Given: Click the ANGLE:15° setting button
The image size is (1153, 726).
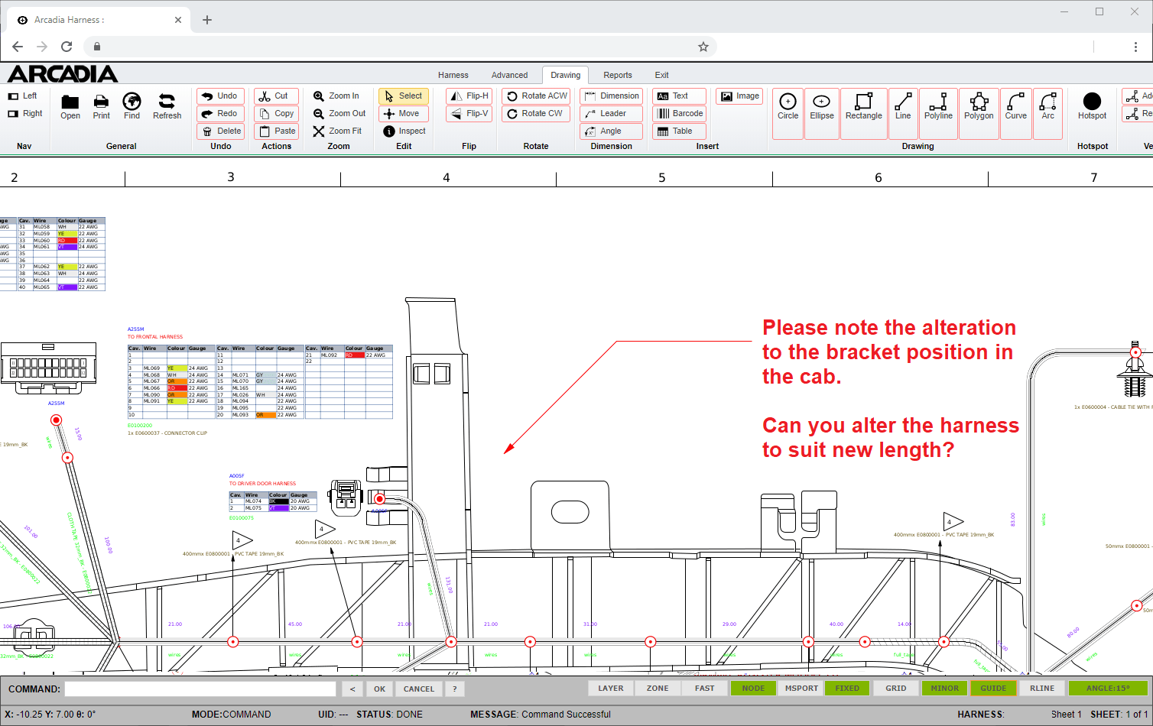Looking at the screenshot, I should click(x=1107, y=689).
